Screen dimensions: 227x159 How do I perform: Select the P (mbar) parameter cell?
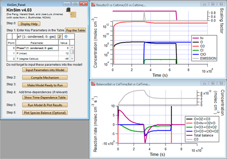pos(37,53)
